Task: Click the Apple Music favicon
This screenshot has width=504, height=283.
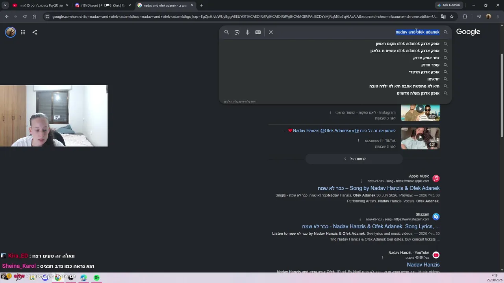Action: (436, 178)
